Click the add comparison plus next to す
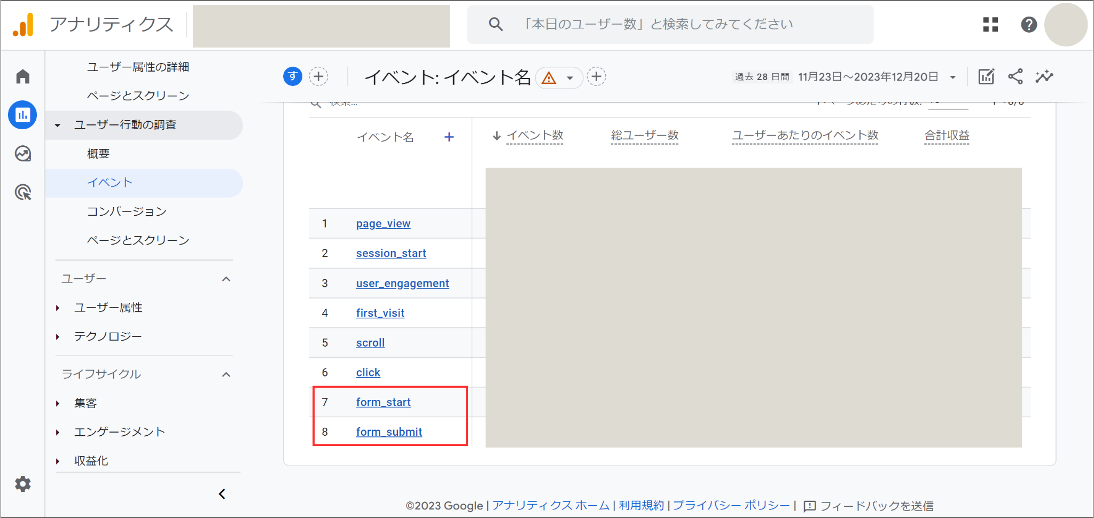The height and width of the screenshot is (518, 1094). click(x=319, y=76)
